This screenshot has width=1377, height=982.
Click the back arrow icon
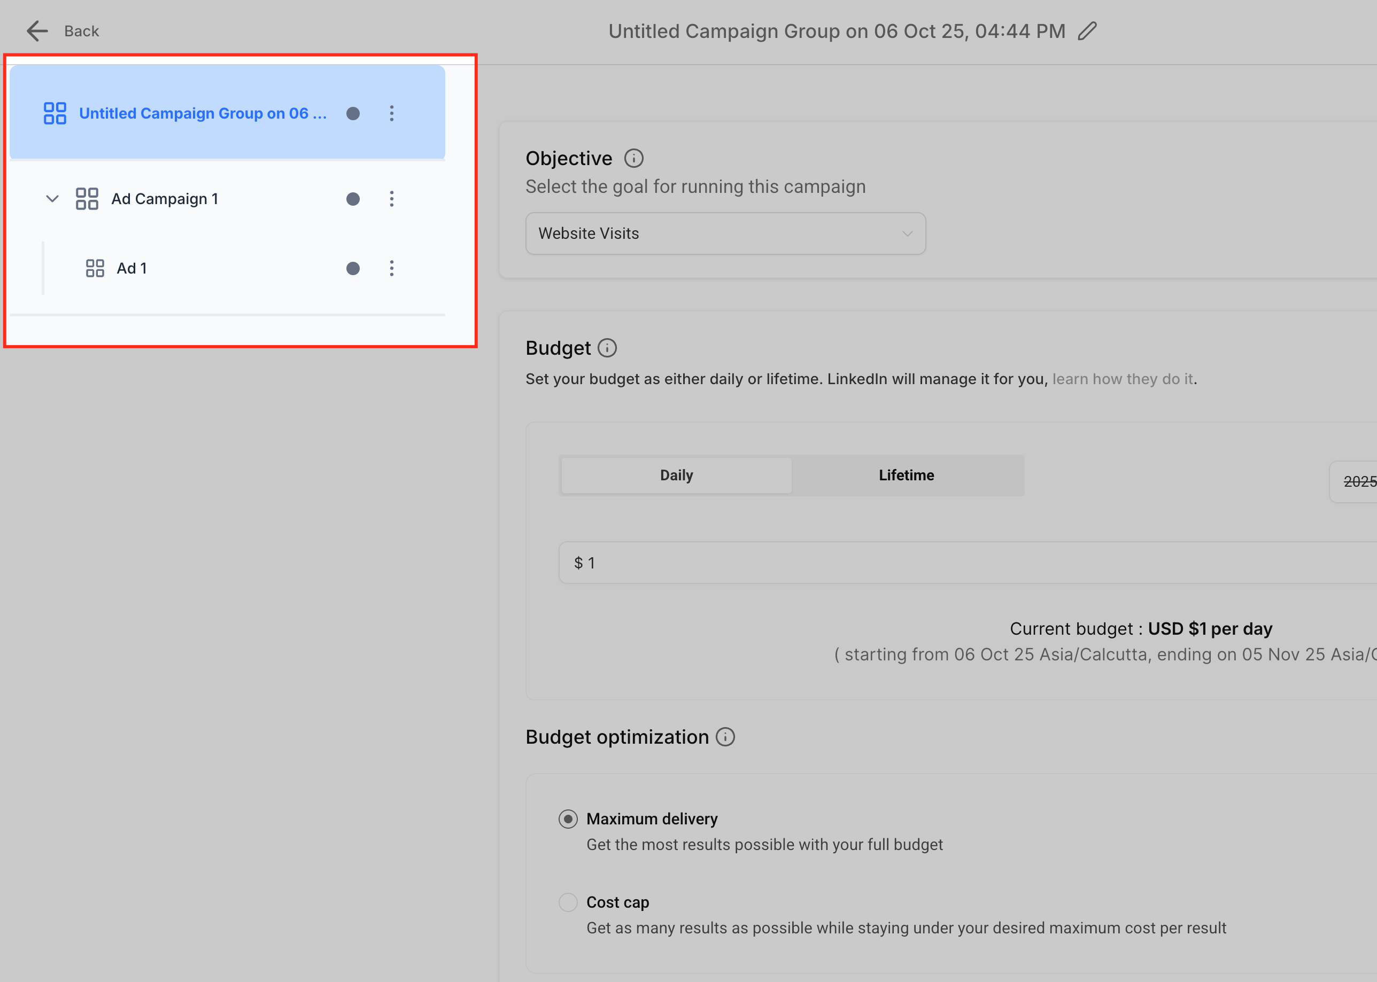[x=37, y=31]
